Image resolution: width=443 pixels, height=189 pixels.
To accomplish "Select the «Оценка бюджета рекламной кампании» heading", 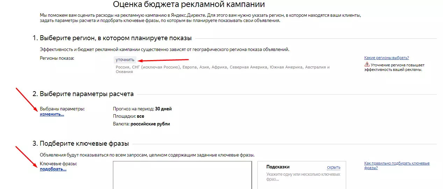I will (x=189, y=5).
